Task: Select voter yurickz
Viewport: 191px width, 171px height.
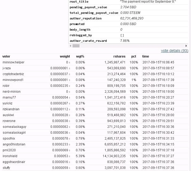Action: click(7, 103)
